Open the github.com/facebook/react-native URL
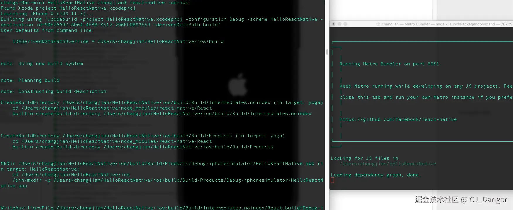 pyautogui.click(x=398, y=119)
